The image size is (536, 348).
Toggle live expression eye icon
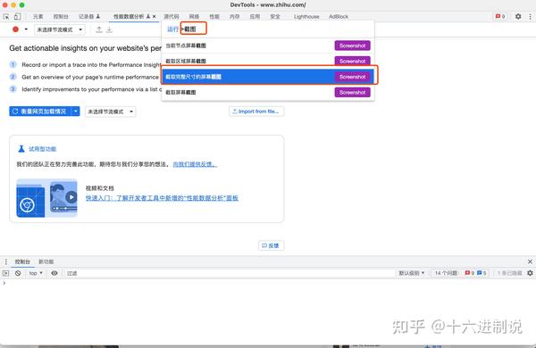click(x=54, y=273)
